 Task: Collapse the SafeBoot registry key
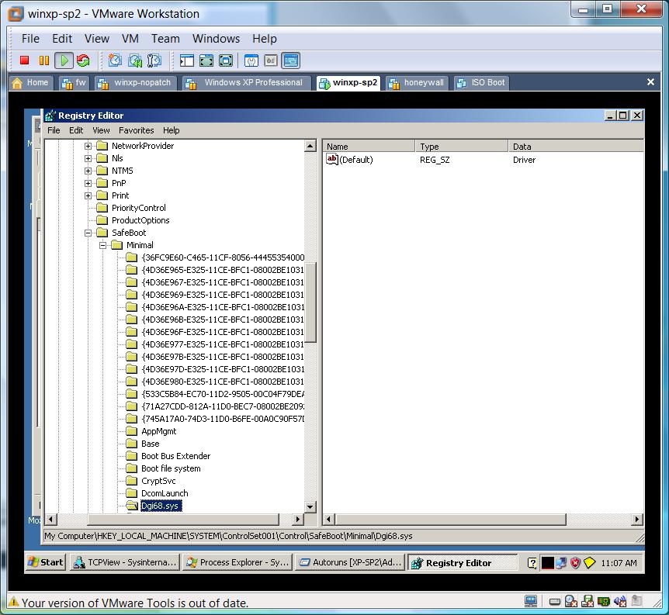[x=88, y=233]
